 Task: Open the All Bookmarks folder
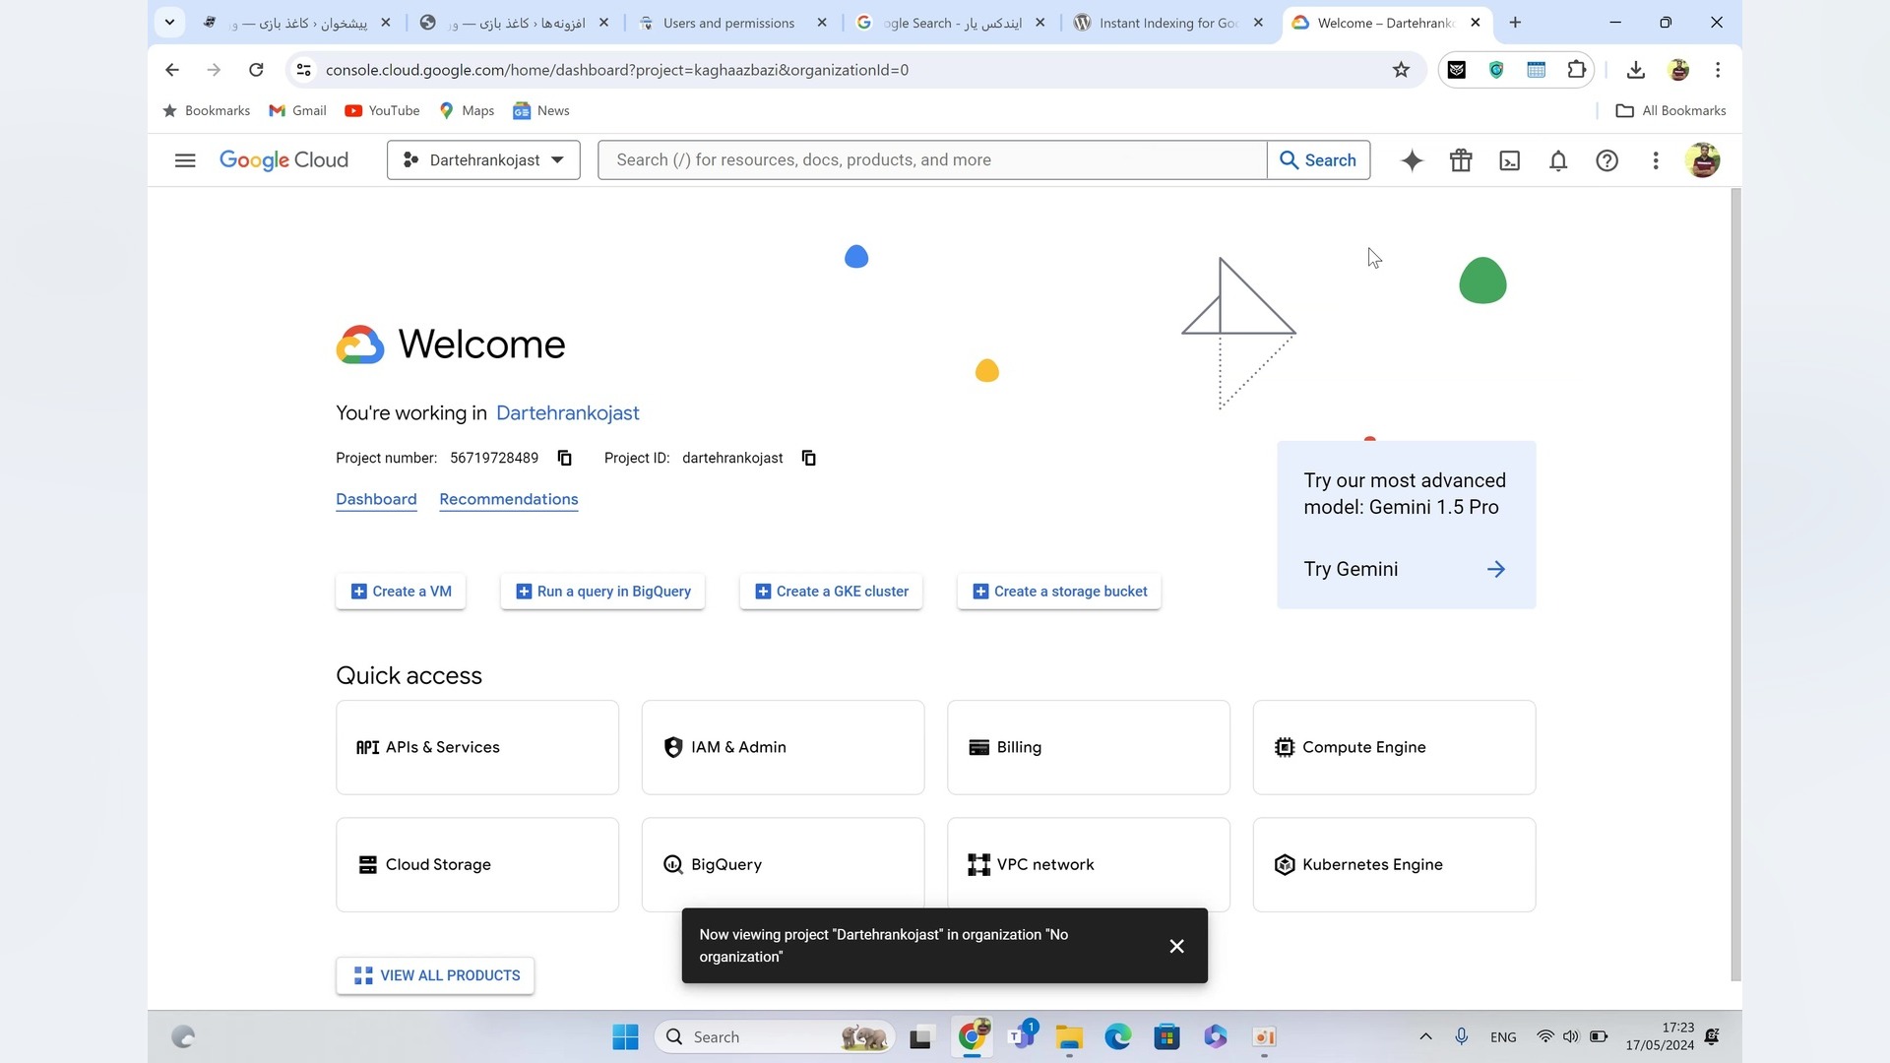pyautogui.click(x=1670, y=111)
